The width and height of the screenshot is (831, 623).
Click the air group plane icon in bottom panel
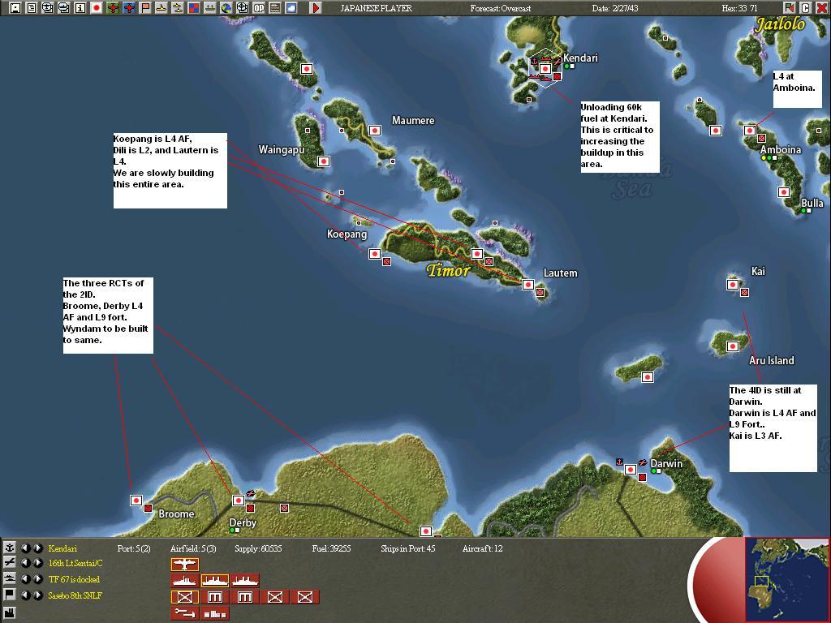[x=9, y=563]
